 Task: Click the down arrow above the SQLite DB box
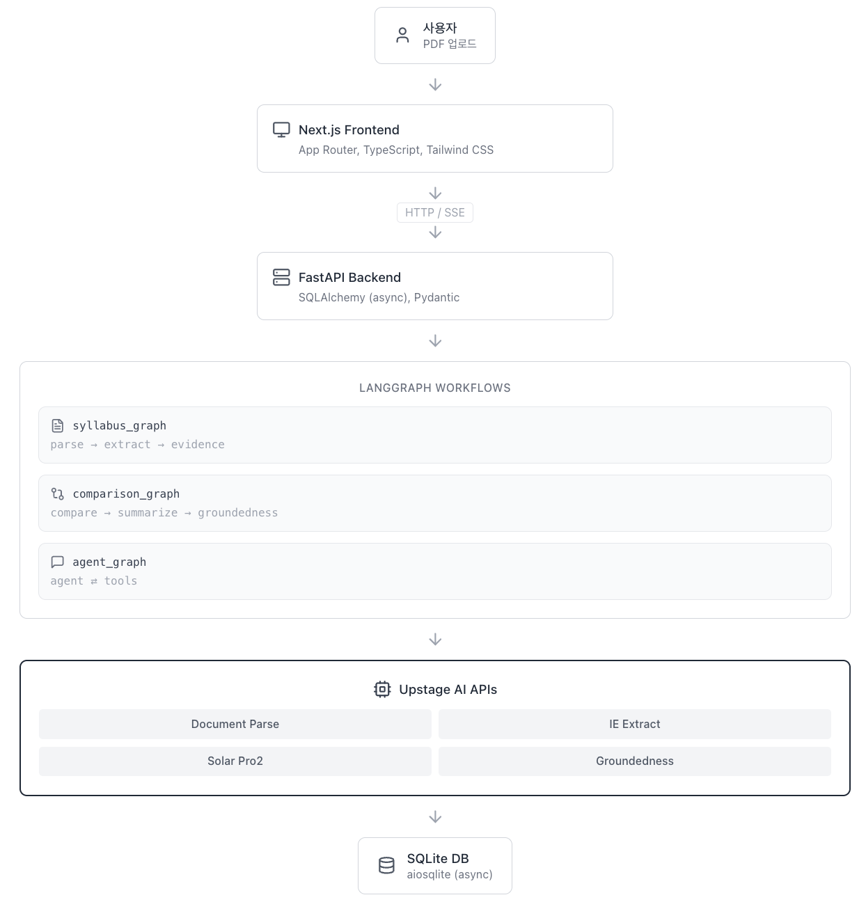[435, 817]
